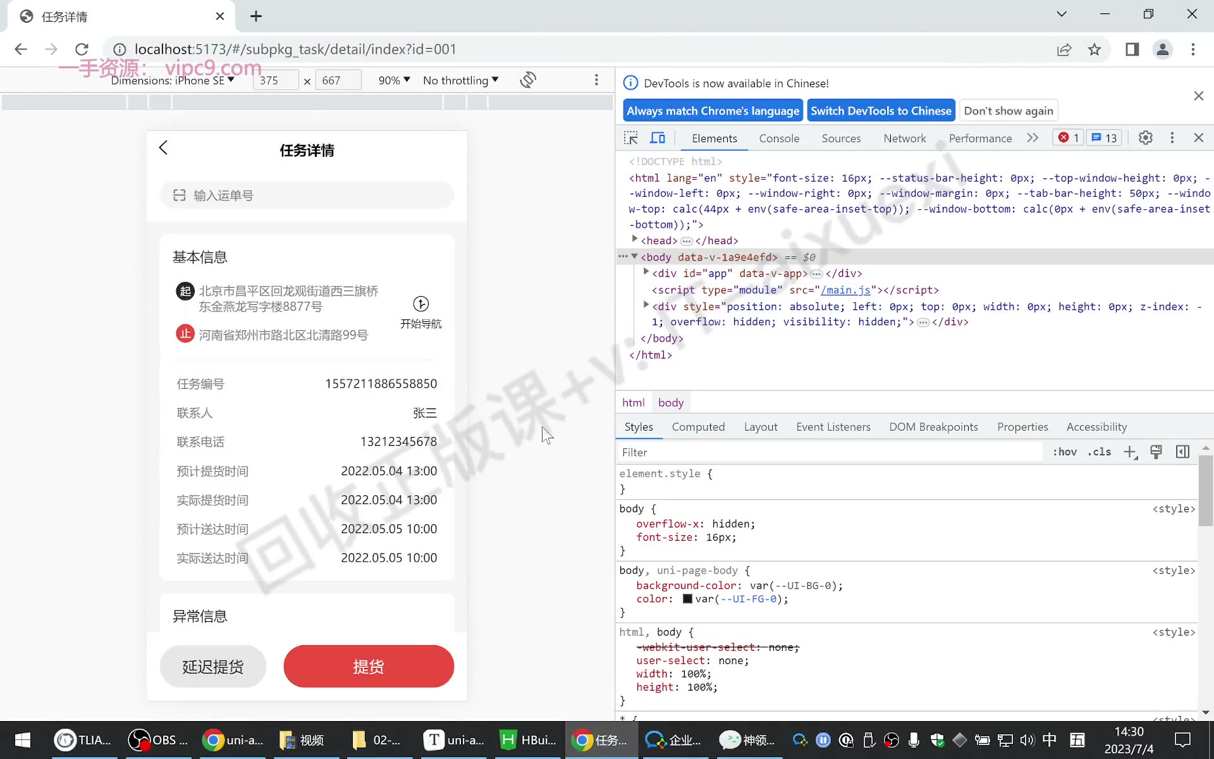Open DevTools settings gear

tap(1145, 138)
